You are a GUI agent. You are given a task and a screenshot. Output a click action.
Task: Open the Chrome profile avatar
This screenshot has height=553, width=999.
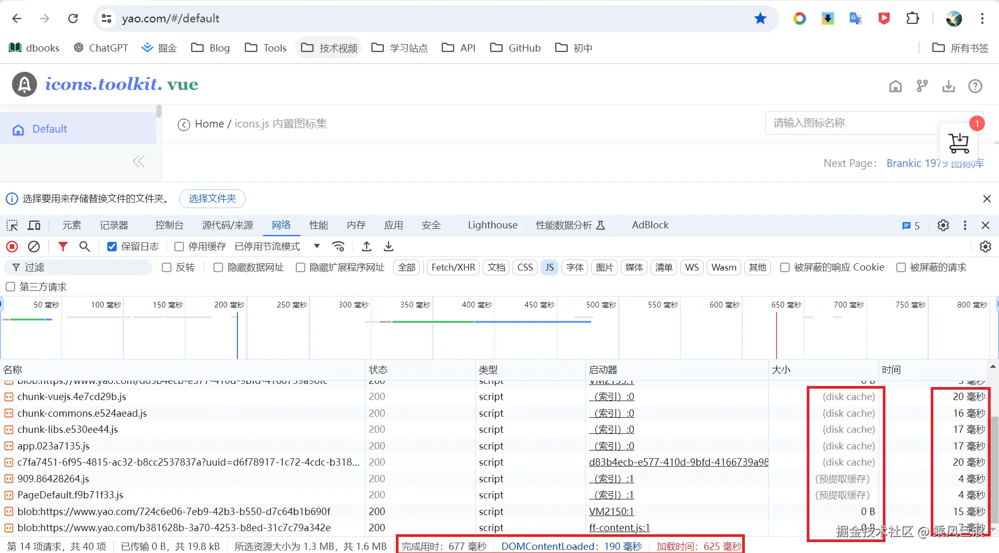[x=954, y=19]
